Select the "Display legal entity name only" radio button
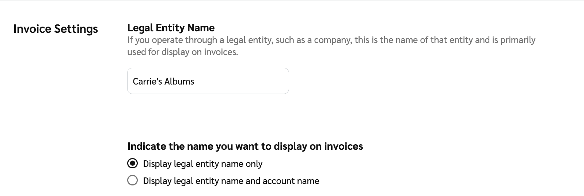 [132, 164]
